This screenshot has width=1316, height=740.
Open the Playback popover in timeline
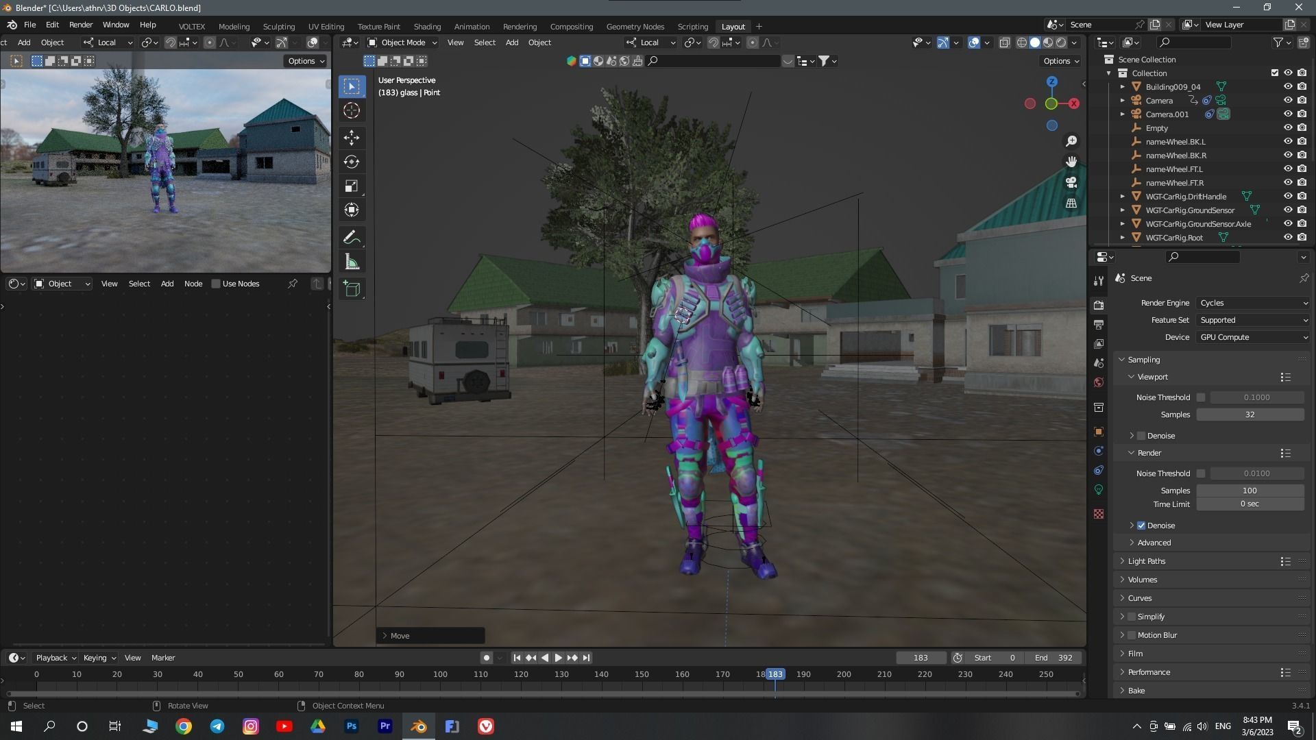point(56,658)
